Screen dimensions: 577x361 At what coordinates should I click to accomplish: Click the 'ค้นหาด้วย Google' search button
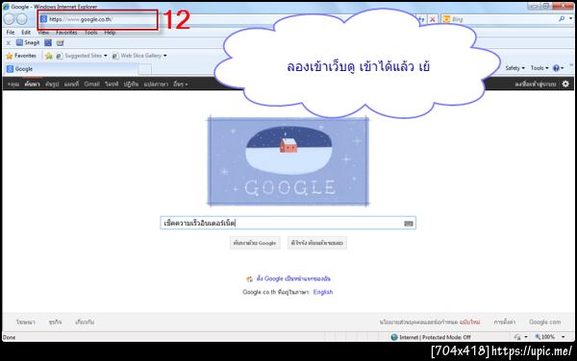[255, 243]
